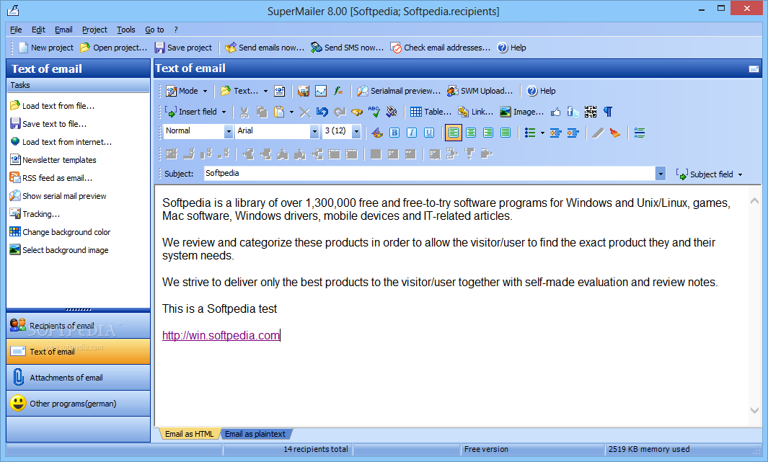Click the function fx icon
The width and height of the screenshot is (768, 462).
point(338,91)
